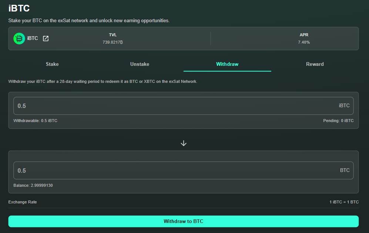Click the iBTC page heading
369x233 pixels.
tap(19, 8)
